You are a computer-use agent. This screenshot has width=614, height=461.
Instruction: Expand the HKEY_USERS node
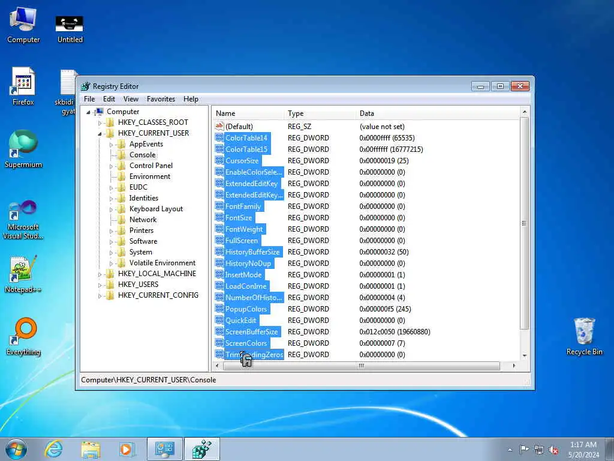coord(100,285)
